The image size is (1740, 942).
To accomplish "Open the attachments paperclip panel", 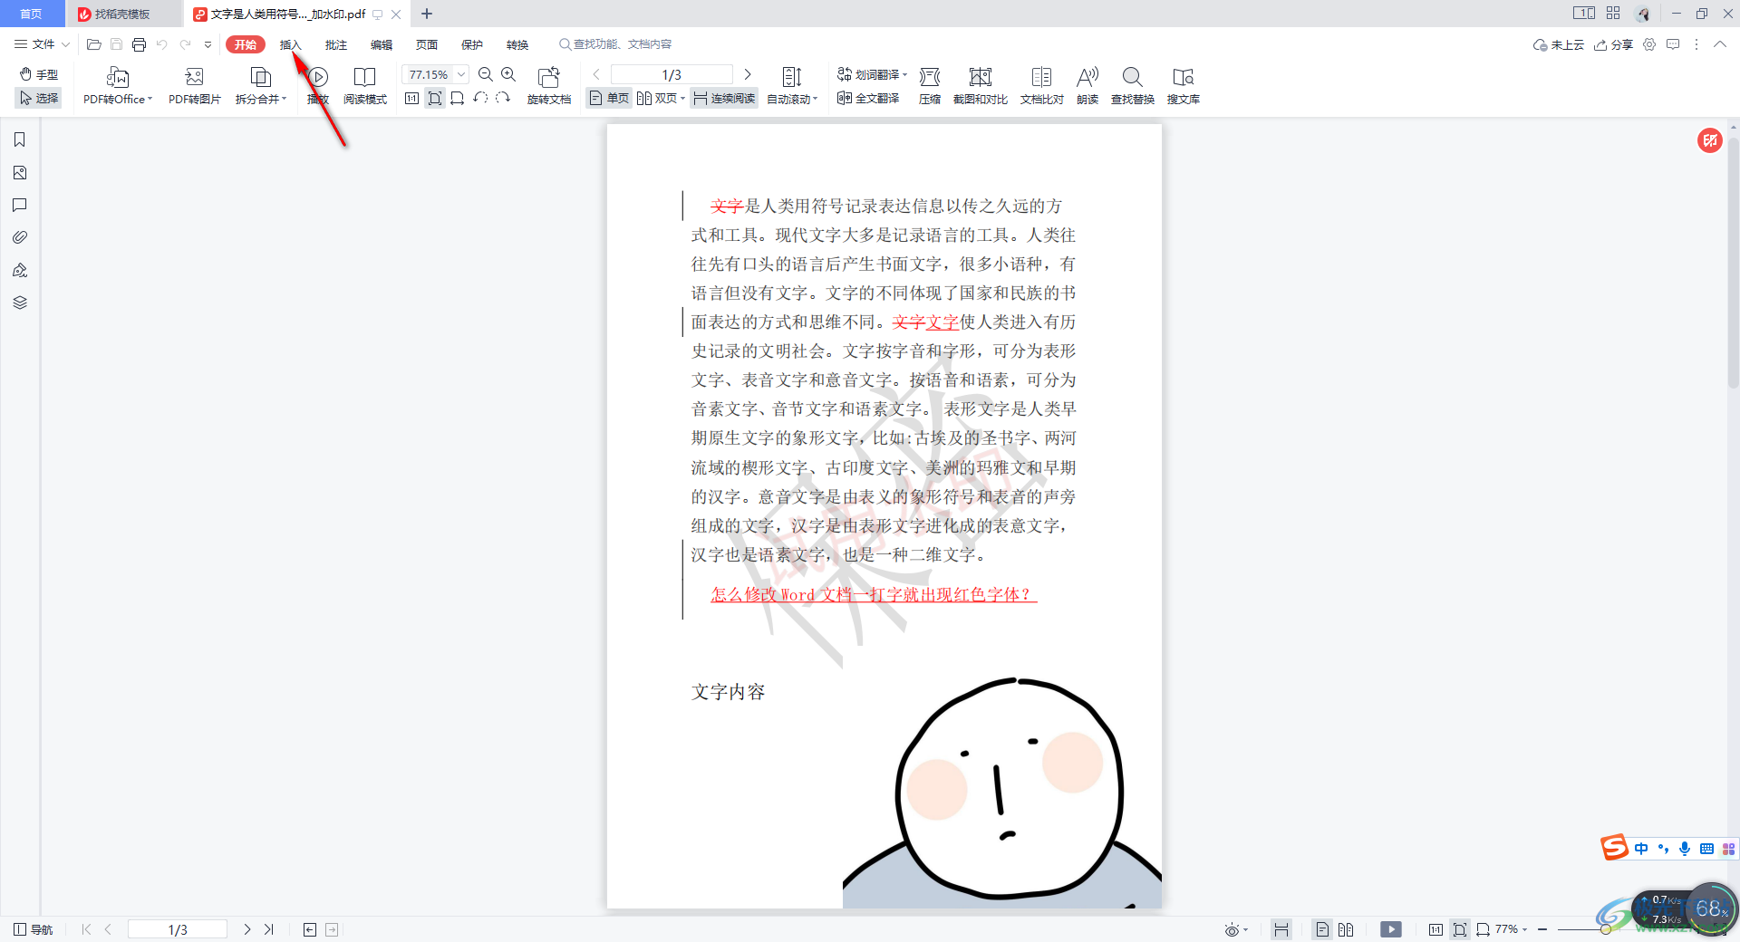I will [20, 237].
